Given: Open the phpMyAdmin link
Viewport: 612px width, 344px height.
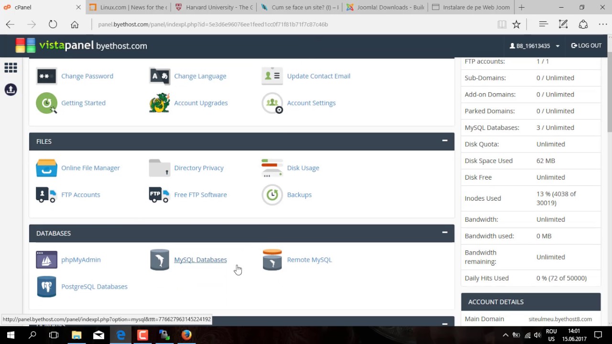Looking at the screenshot, I should 81,259.
